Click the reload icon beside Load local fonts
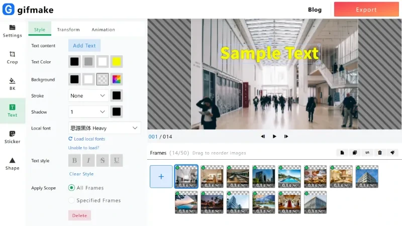Image resolution: width=402 pixels, height=226 pixels. click(x=70, y=139)
